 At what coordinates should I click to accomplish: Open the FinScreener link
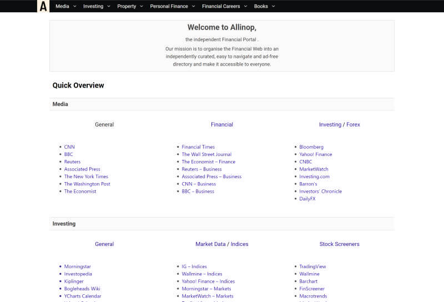pyautogui.click(x=312, y=289)
